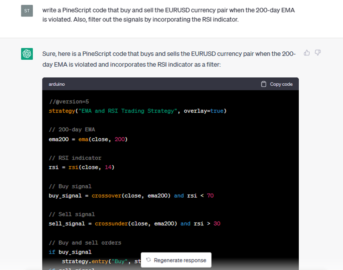Click the "//@version=5" comment line
This screenshot has width=343, height=270.
coord(69,102)
